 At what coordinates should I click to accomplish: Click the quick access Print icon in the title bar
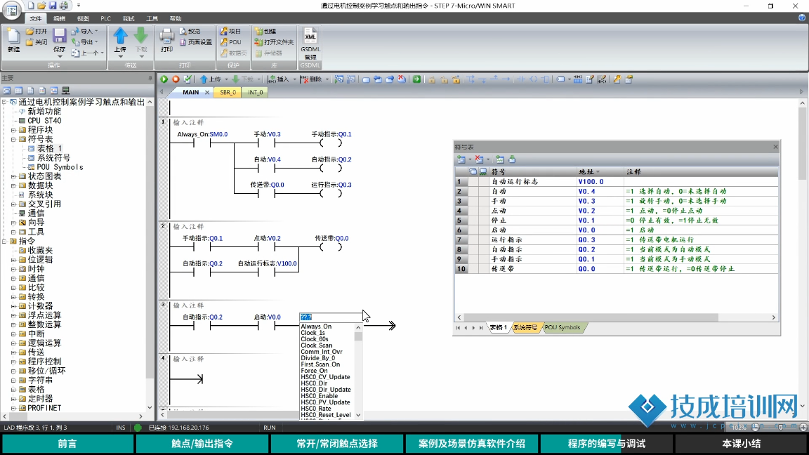click(x=64, y=6)
